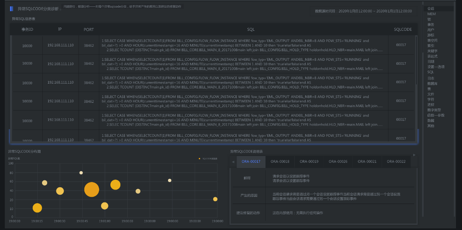Choose 进程 in the category sidebar
The image size is (462, 230).
point(430,104)
